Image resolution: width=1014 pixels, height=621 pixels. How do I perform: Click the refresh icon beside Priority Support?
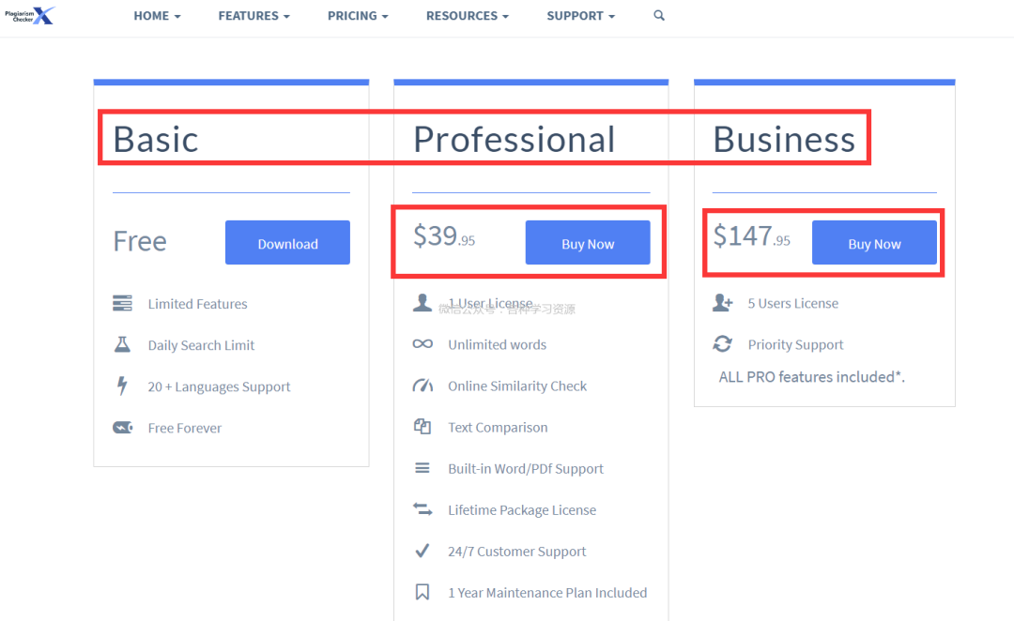(722, 343)
